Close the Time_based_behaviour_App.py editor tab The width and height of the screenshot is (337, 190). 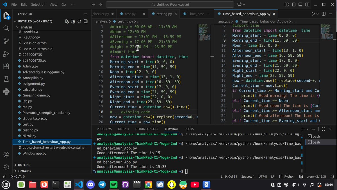274,14
